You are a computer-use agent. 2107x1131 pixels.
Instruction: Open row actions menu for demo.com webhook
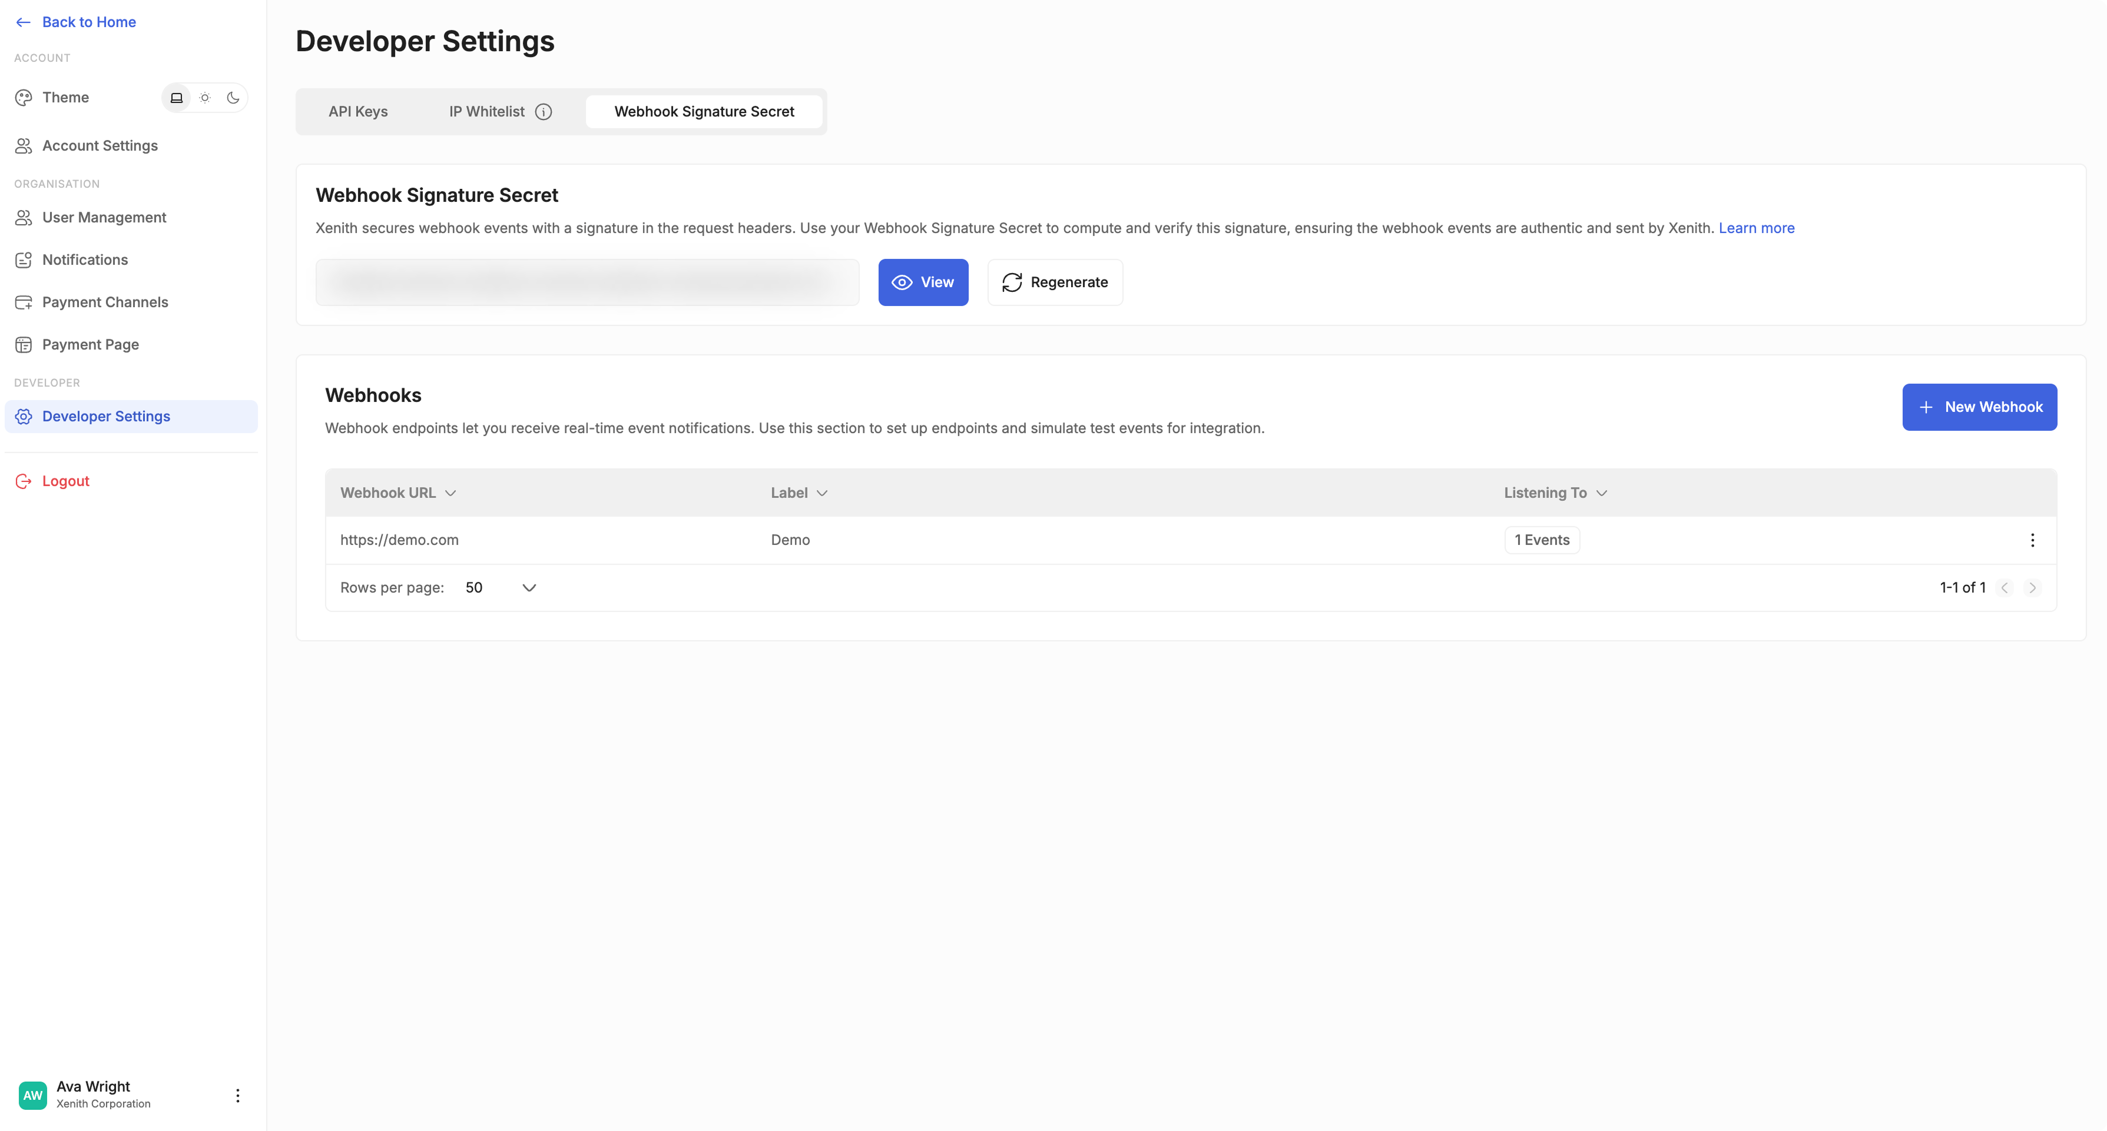(x=2032, y=540)
